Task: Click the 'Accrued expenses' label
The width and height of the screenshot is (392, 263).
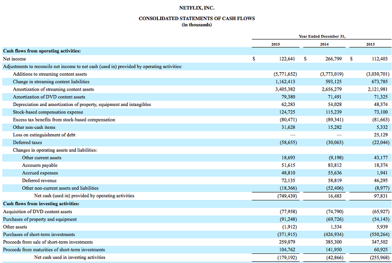Action: 40,173
